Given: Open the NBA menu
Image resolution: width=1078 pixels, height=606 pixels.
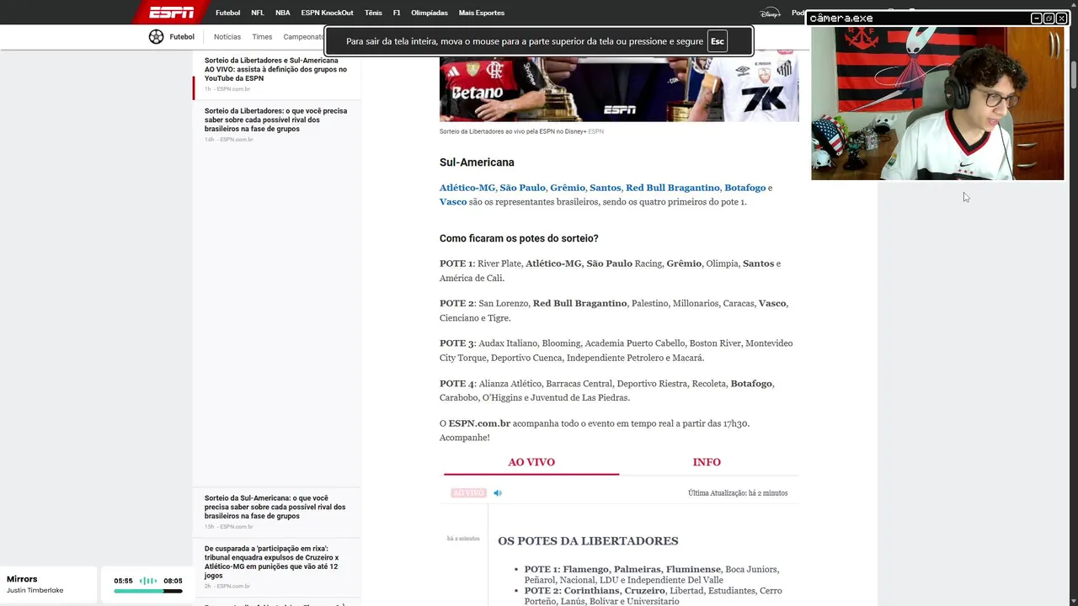Looking at the screenshot, I should click(x=283, y=13).
